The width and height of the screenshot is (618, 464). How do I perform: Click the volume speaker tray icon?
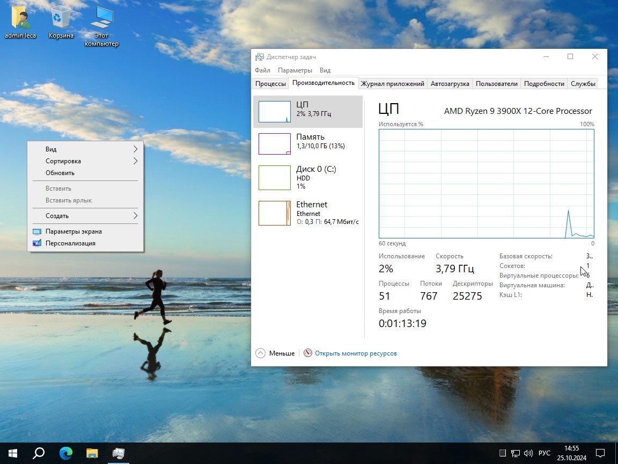click(x=528, y=453)
